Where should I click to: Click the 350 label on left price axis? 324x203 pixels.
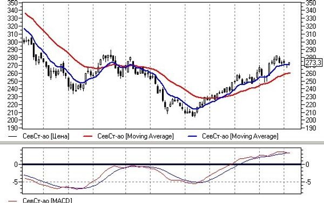click(x=12, y=3)
